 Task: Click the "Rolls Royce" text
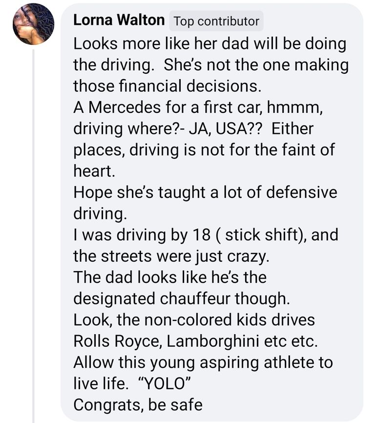pyautogui.click(x=118, y=341)
